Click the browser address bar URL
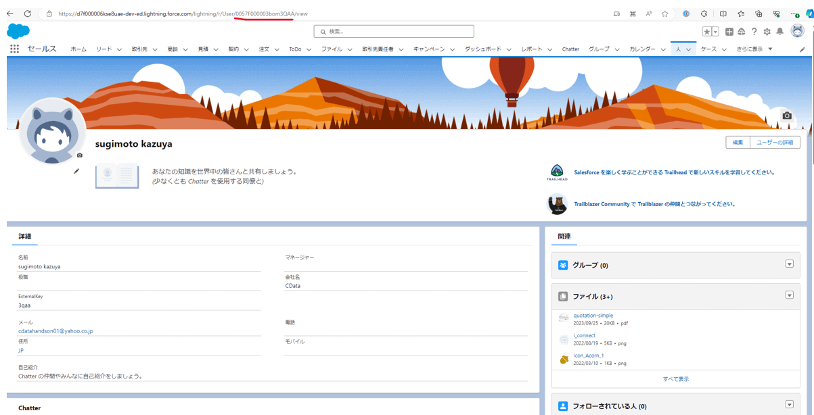The image size is (814, 415). pyautogui.click(x=183, y=14)
